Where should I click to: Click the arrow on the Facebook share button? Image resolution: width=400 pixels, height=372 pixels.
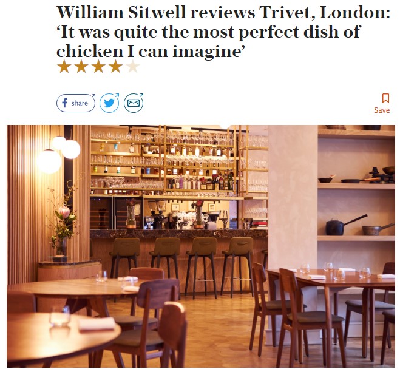[x=93, y=96]
